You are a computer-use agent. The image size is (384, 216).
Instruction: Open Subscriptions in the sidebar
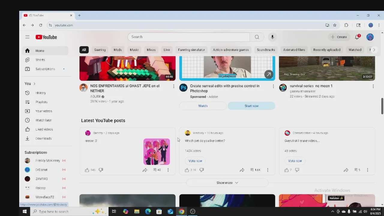click(45, 69)
